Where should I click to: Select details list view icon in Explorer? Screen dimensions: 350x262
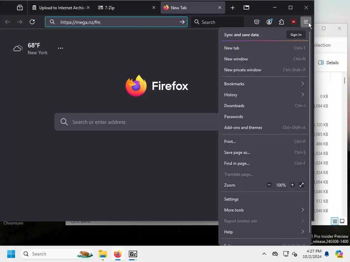[x=335, y=221]
